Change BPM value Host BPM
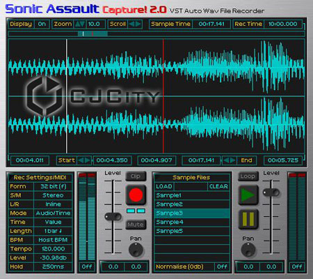This screenshot has height=279, width=313. pyautogui.click(x=54, y=240)
